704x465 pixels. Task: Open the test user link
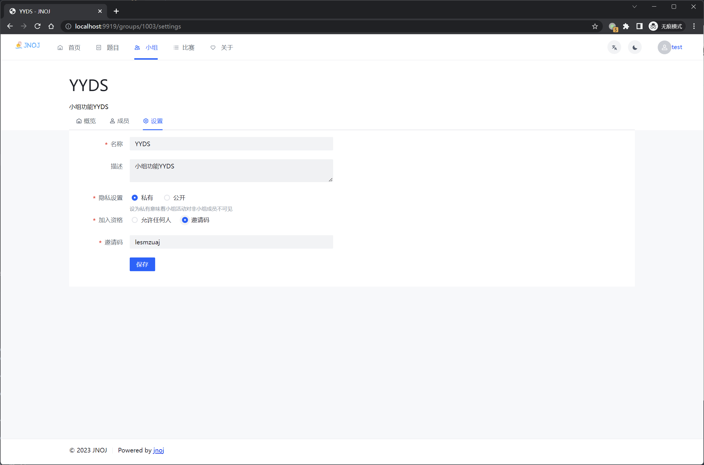coord(677,47)
